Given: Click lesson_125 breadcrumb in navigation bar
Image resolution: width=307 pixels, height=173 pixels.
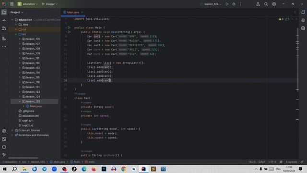Looking at the screenshot, I should click(38, 162).
